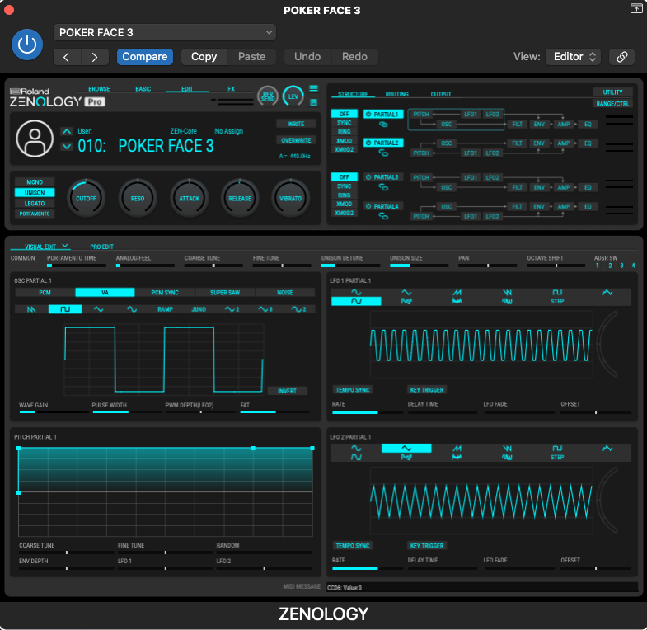The height and width of the screenshot is (630, 647).
Task: Choose LFO 2 sawtooth down shape
Action: click(x=507, y=449)
